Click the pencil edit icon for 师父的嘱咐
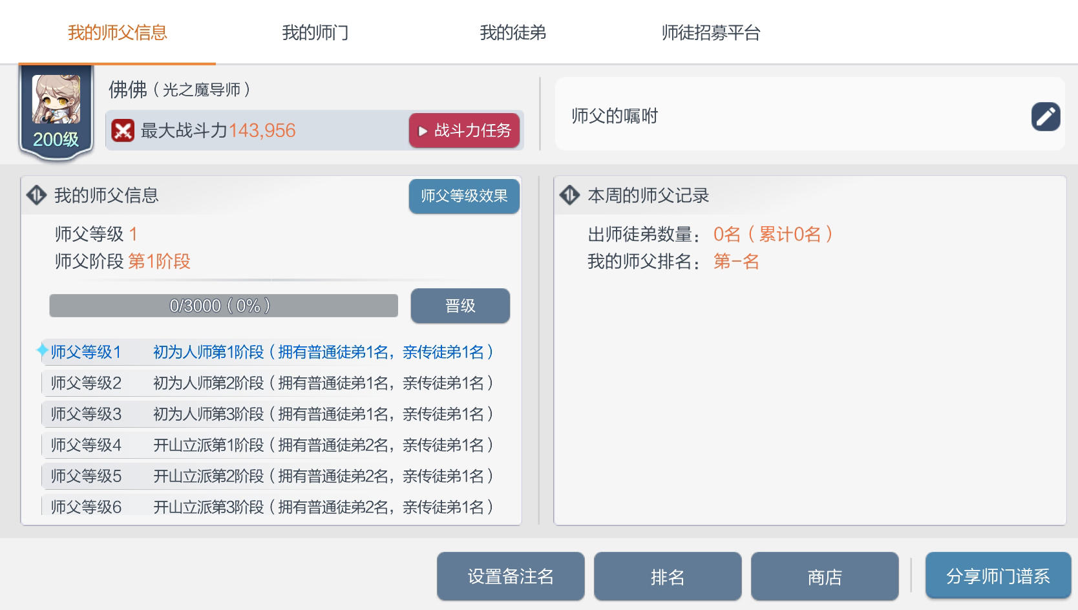The image size is (1078, 610). click(1045, 117)
